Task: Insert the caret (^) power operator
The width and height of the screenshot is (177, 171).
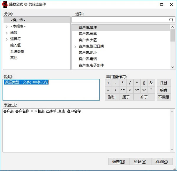Action: [137, 83]
